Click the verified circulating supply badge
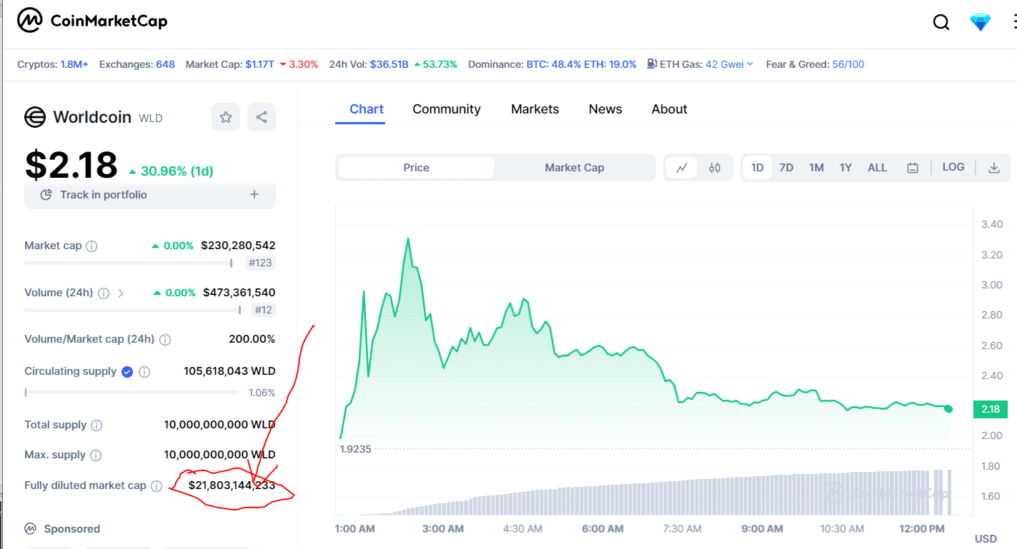The height and width of the screenshot is (549, 1017). pyautogui.click(x=127, y=372)
